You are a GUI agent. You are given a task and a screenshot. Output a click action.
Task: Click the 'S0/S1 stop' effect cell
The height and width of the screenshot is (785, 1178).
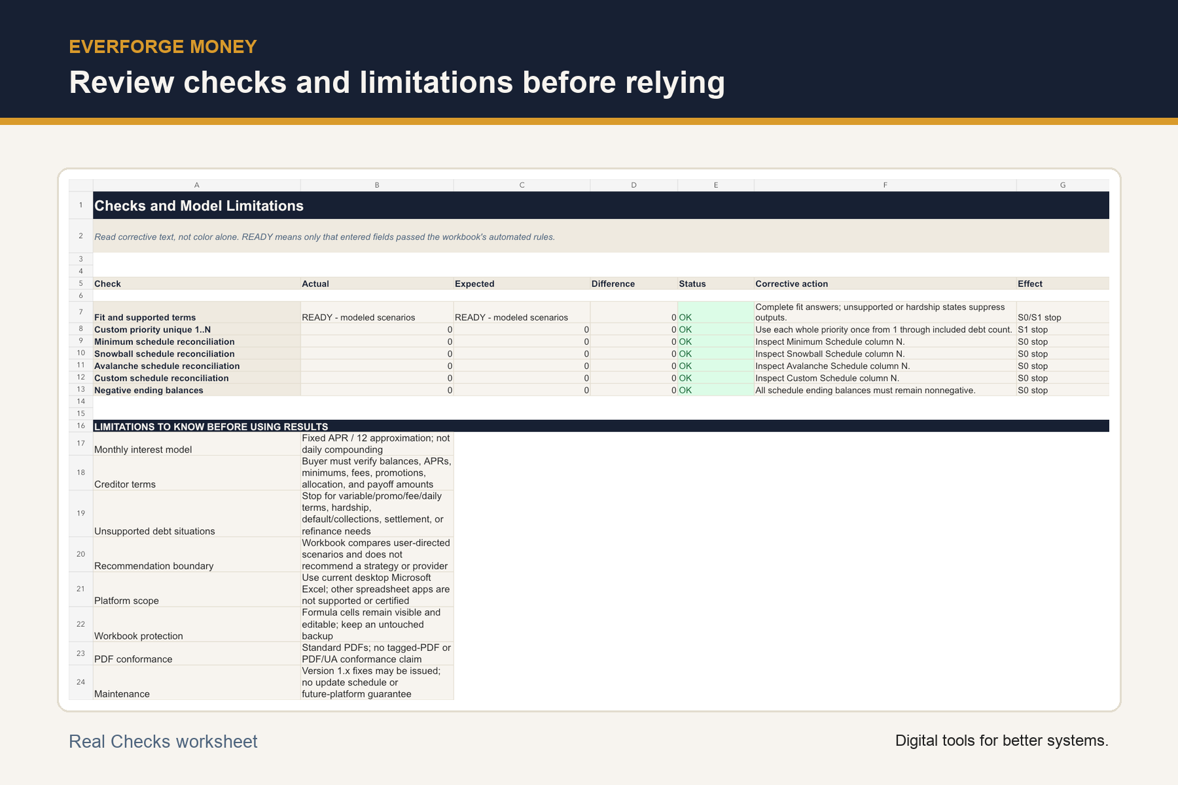1063,312
